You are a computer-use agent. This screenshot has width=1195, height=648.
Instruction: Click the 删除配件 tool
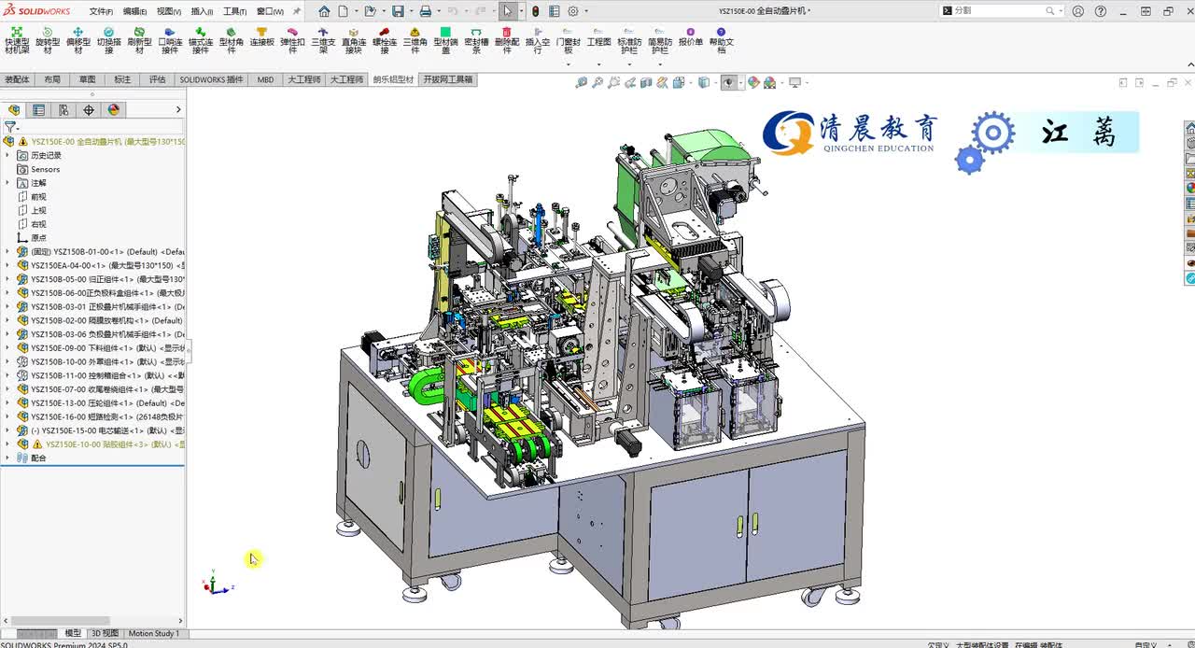(x=507, y=41)
